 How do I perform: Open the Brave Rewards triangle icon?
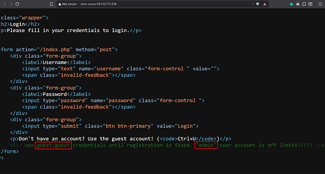tap(265, 4)
